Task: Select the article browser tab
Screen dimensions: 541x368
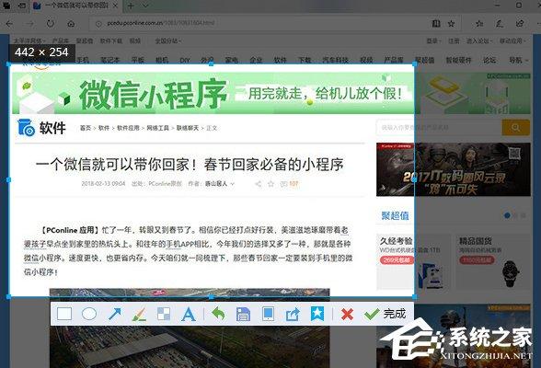Action: pos(75,6)
